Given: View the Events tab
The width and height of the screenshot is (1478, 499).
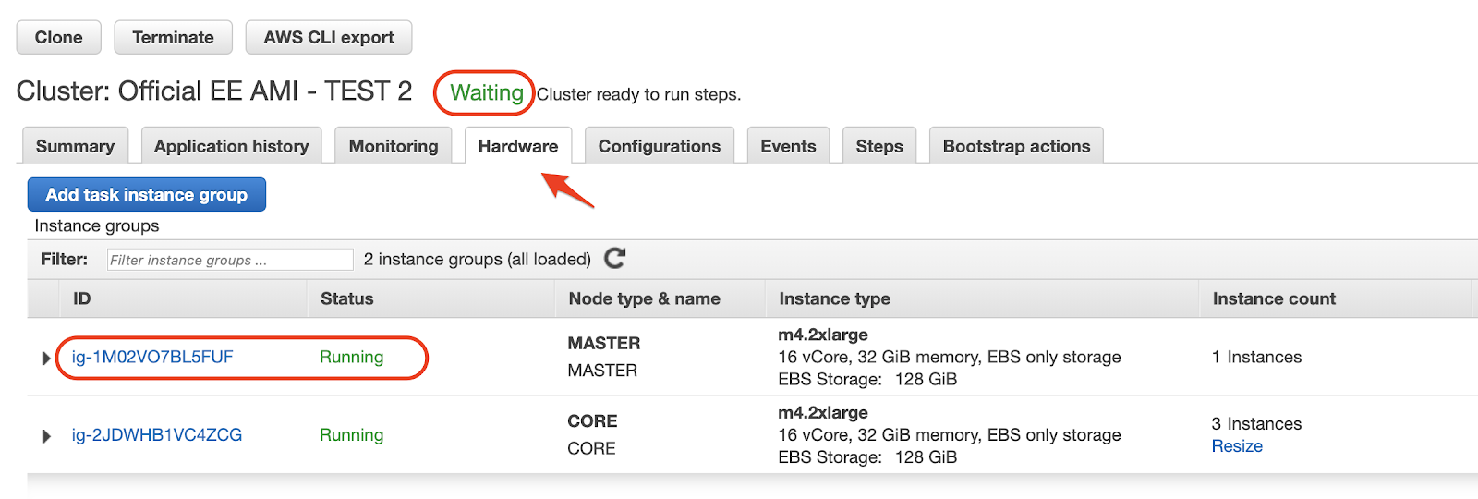Looking at the screenshot, I should pos(788,146).
